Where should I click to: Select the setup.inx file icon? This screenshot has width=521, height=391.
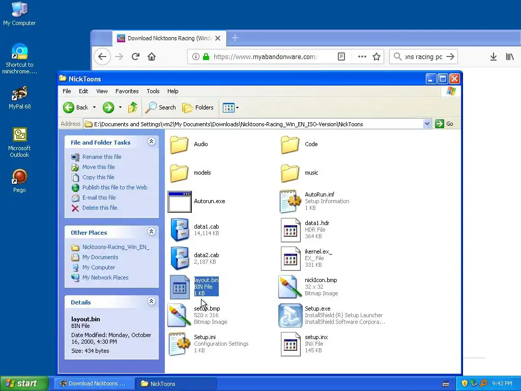[x=290, y=344]
